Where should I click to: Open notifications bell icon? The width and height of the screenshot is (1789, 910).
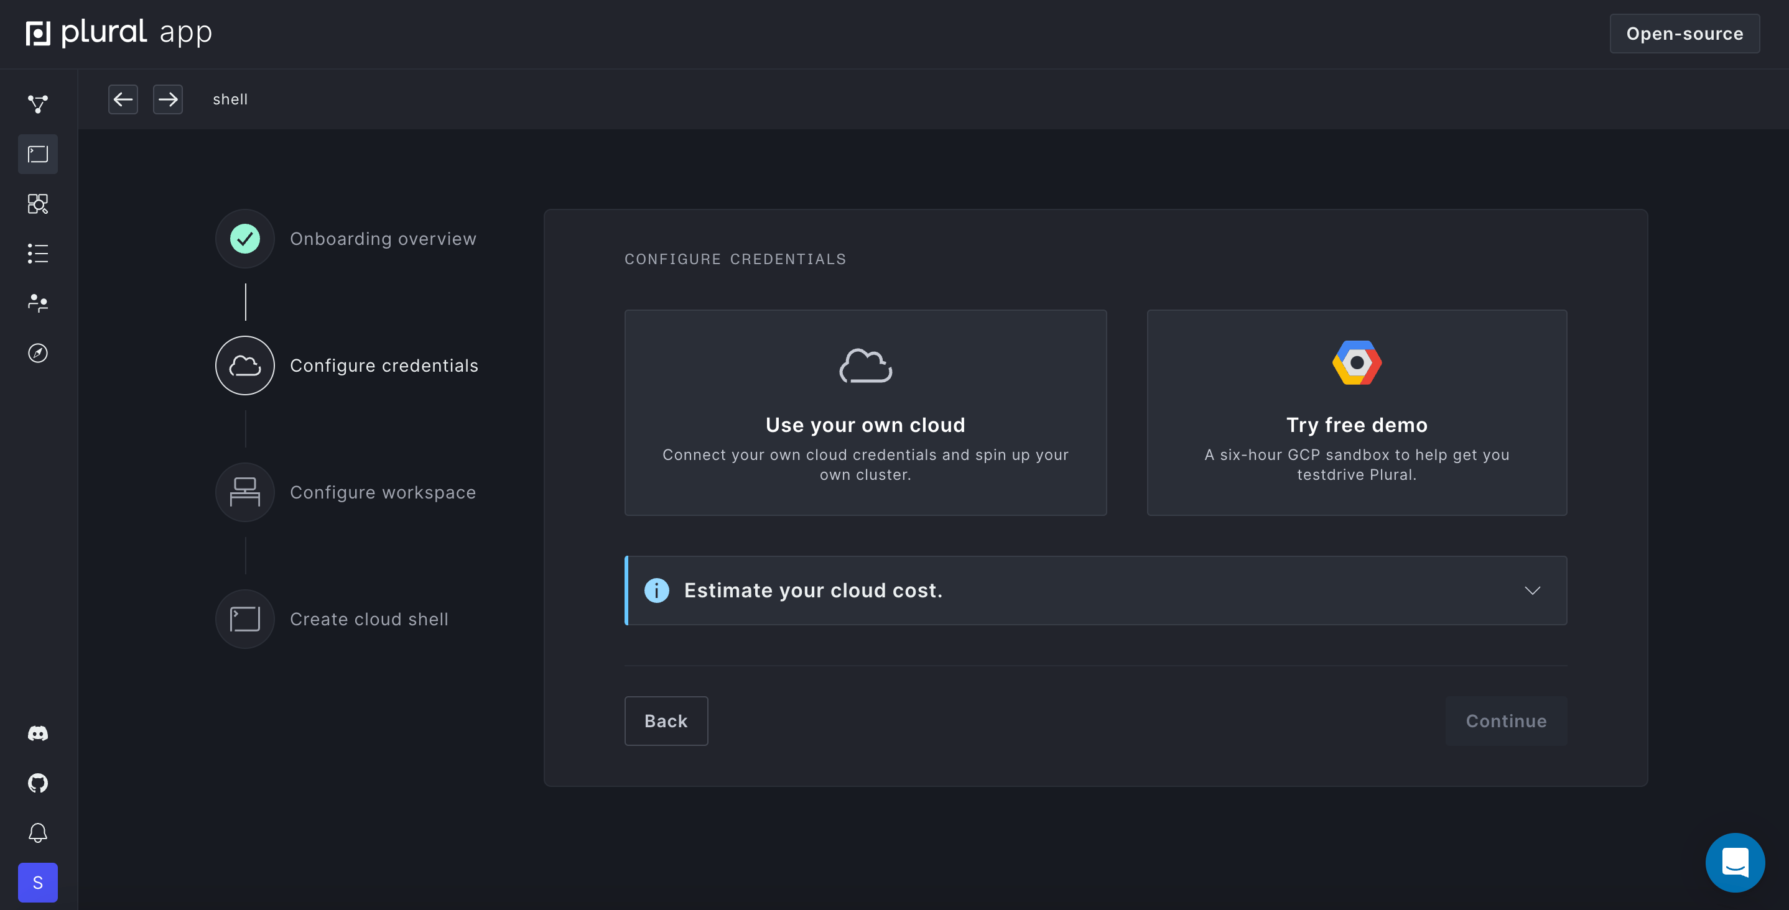pos(37,832)
